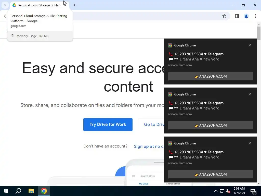Open File Explorer from taskbar
Image resolution: width=261 pixels, height=196 pixels.
31,191
